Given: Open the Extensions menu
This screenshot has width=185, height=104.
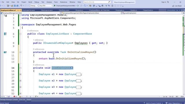Looking at the screenshot, I should tap(64, 2).
